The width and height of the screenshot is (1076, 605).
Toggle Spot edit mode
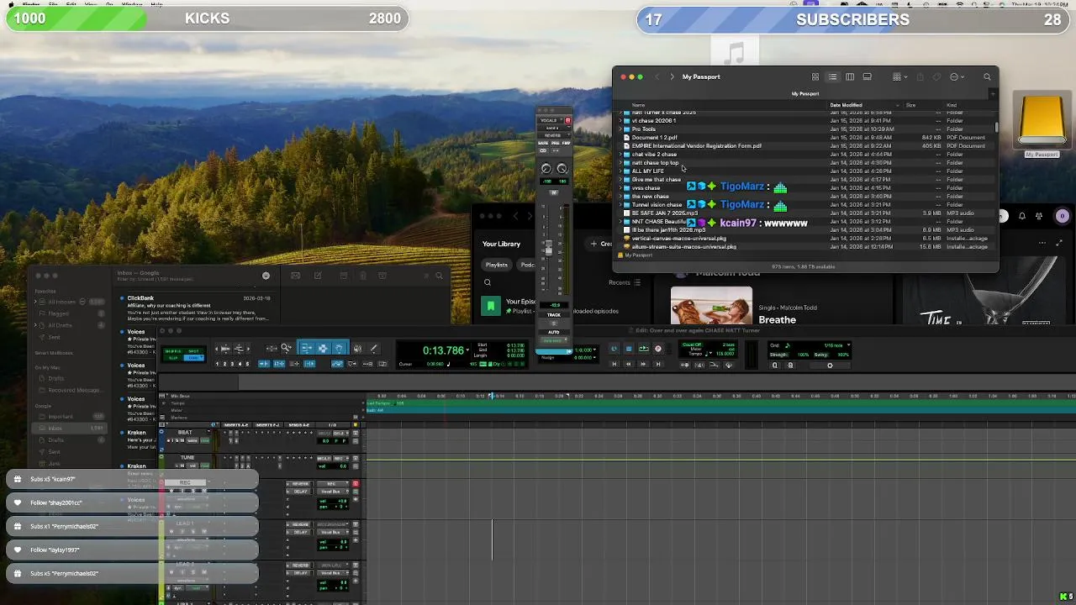[x=194, y=350]
